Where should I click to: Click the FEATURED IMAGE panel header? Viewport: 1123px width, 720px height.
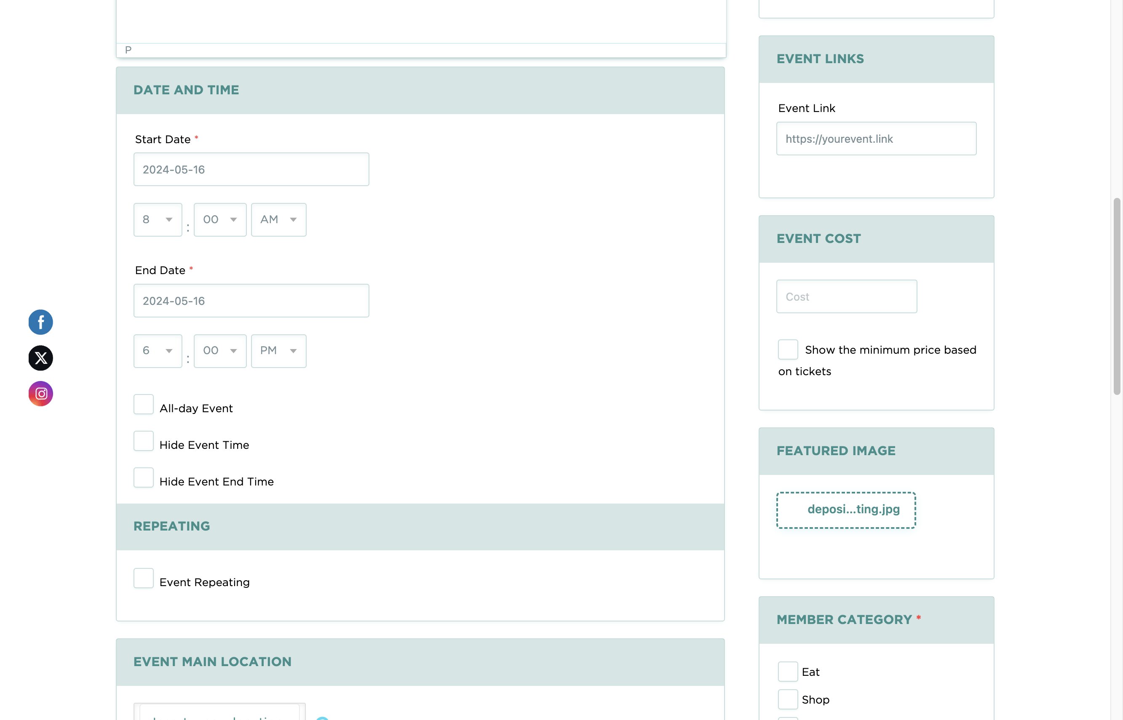(877, 452)
